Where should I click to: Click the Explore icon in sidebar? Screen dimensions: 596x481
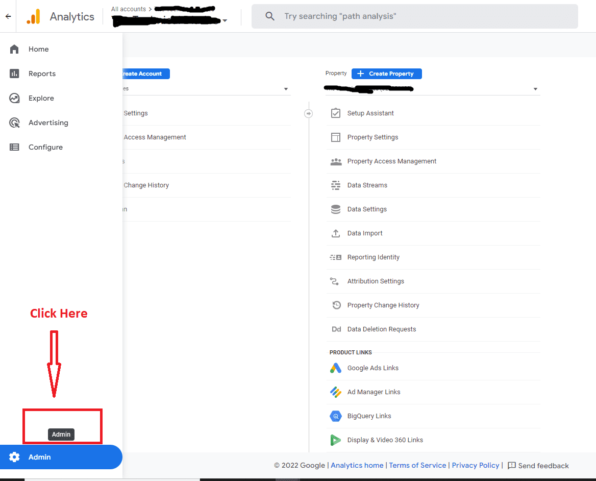point(14,98)
